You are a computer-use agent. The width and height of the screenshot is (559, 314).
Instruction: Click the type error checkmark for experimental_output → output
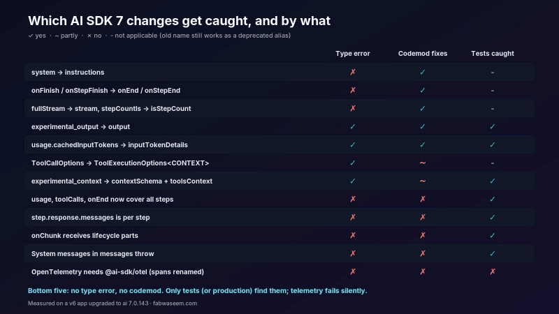click(x=353, y=126)
